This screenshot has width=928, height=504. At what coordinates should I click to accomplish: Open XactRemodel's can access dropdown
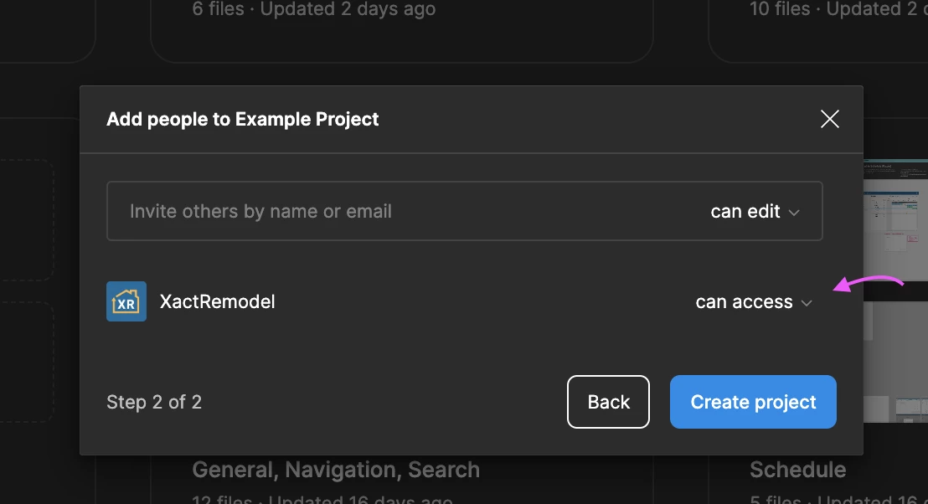point(754,301)
